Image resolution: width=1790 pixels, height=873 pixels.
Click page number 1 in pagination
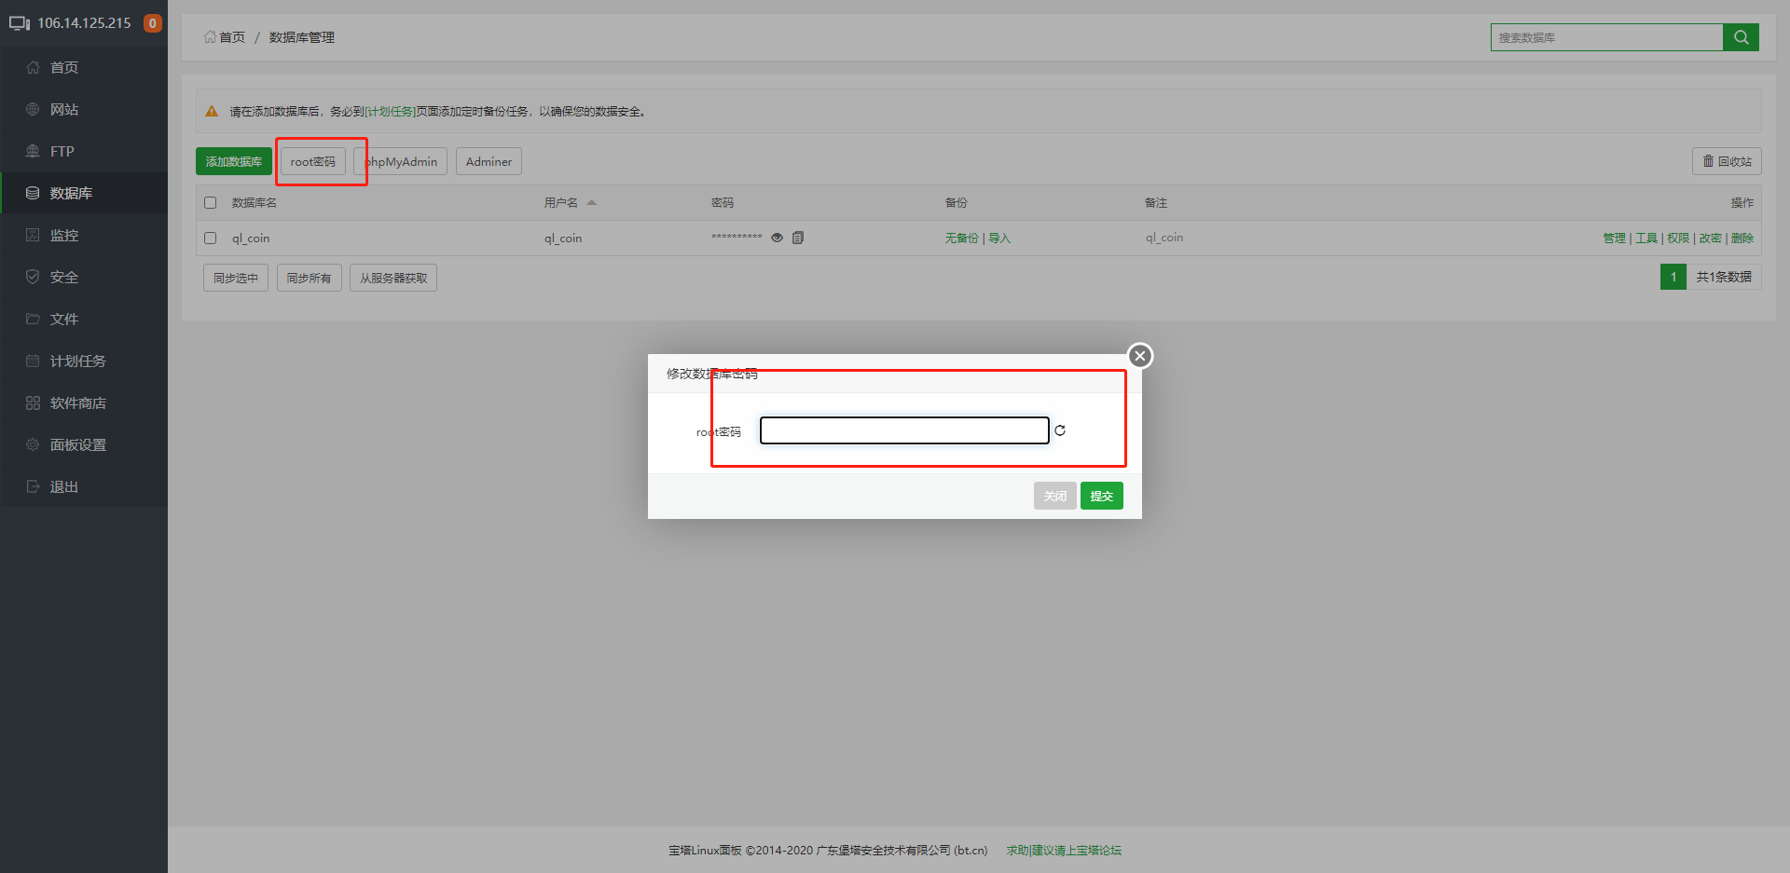1673,277
